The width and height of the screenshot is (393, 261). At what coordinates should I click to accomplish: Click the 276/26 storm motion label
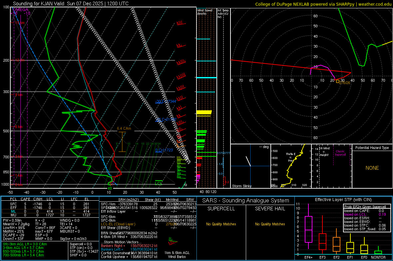coord(345,83)
